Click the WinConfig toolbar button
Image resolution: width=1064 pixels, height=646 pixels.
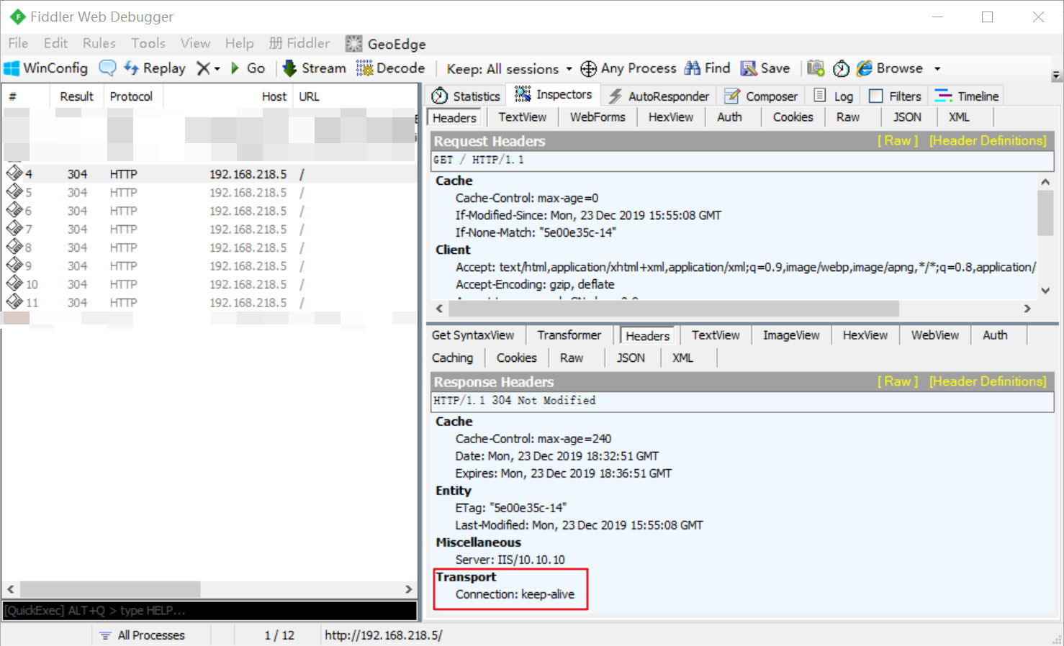point(46,68)
